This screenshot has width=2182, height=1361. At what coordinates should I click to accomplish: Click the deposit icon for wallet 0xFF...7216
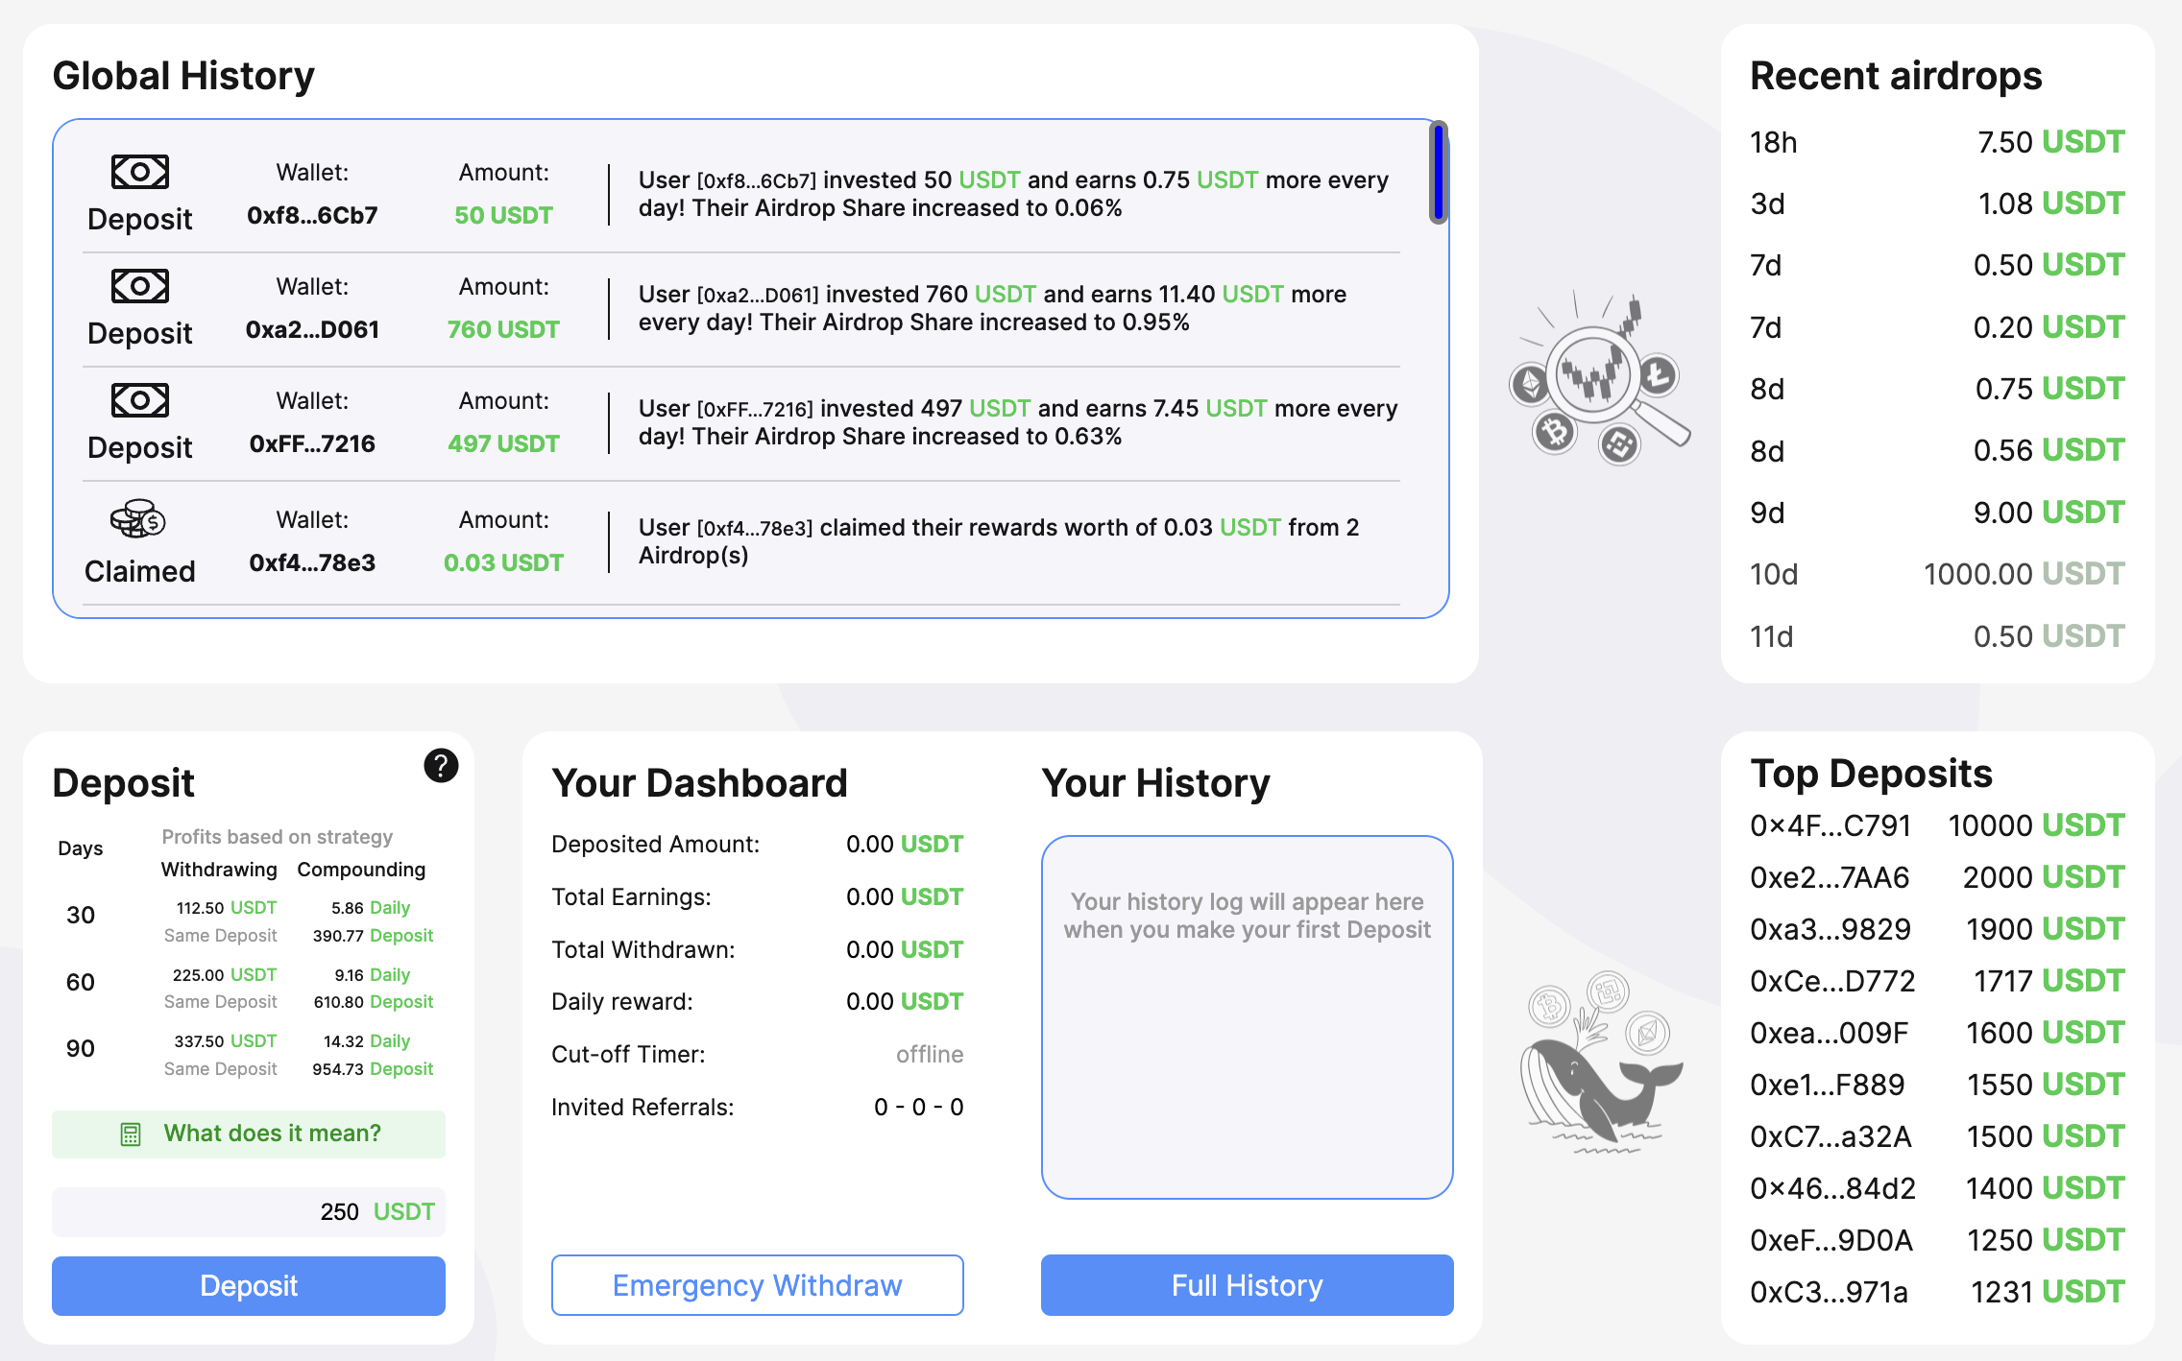click(x=140, y=400)
